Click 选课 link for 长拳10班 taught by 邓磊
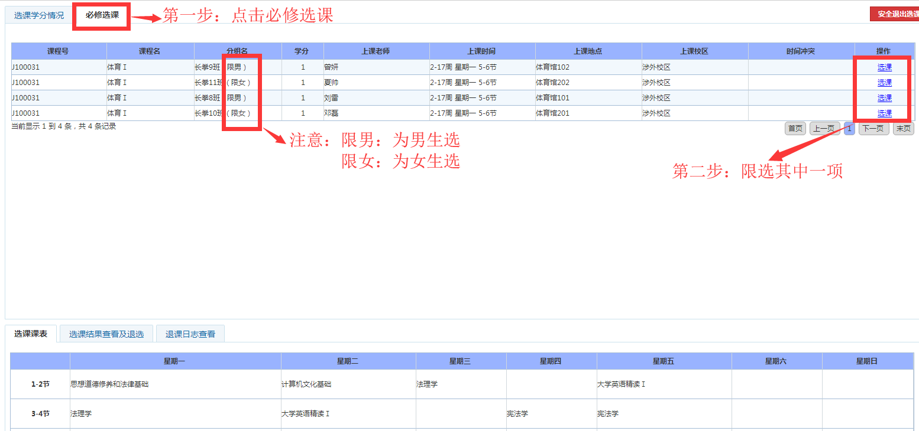The height and width of the screenshot is (431, 919). 884,113
